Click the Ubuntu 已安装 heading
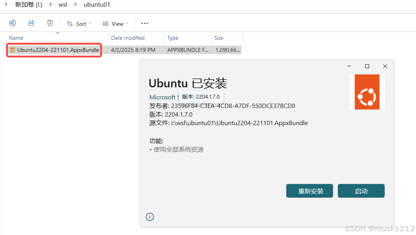Image resolution: width=416 pixels, height=235 pixels. (x=188, y=83)
